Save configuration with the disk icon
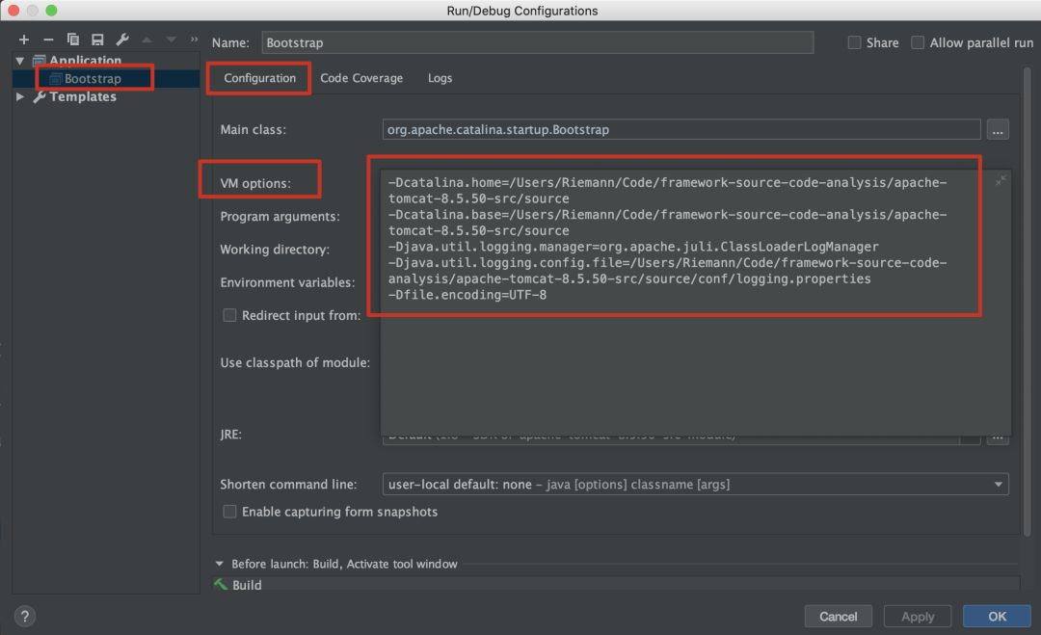1041x635 pixels. coord(97,40)
